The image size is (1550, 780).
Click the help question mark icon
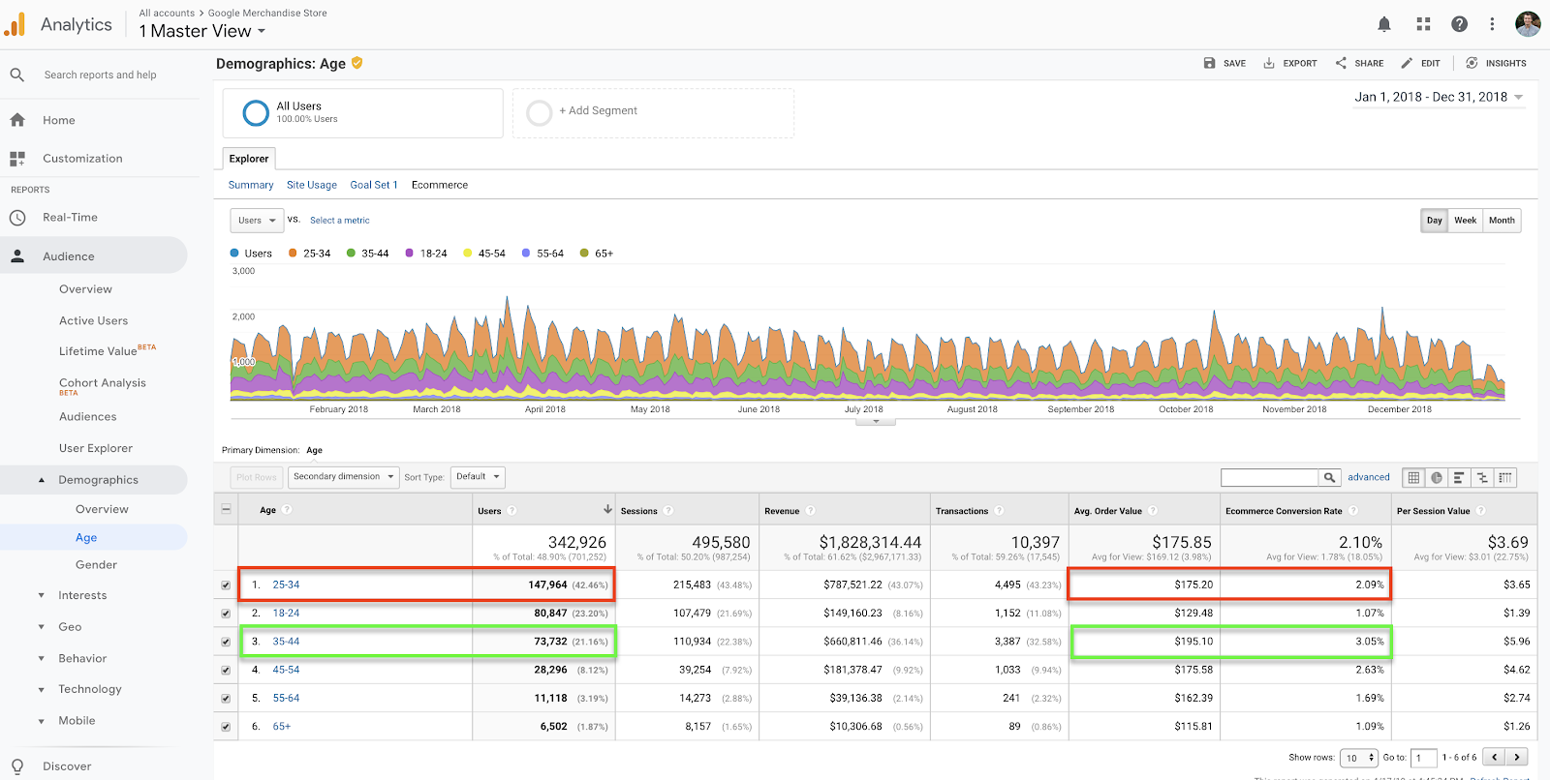[x=1459, y=24]
